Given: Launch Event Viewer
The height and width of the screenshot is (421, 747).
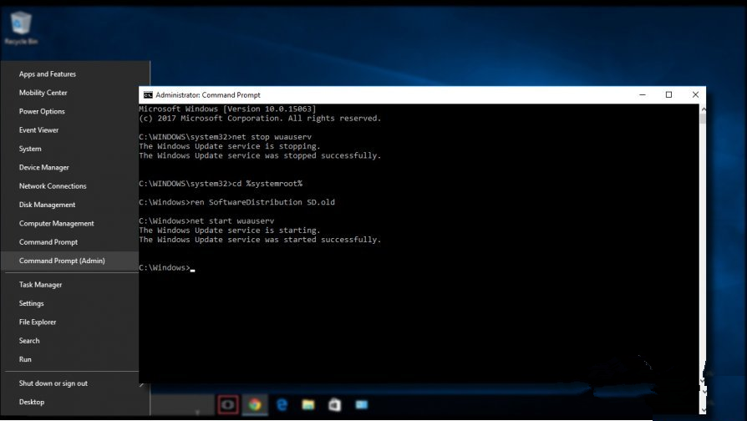Looking at the screenshot, I should click(38, 129).
